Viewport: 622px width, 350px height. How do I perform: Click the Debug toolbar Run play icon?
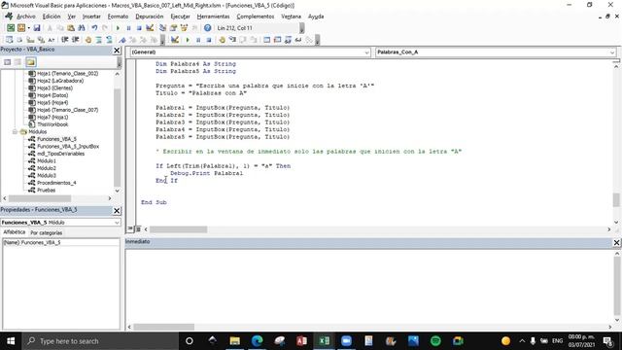tap(188, 40)
